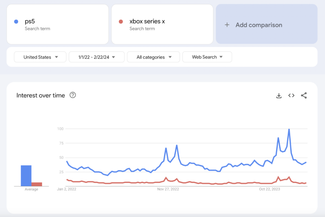Image resolution: width=325 pixels, height=217 pixels.
Task: Toggle the xbox series x average bar
Action: (x=37, y=183)
